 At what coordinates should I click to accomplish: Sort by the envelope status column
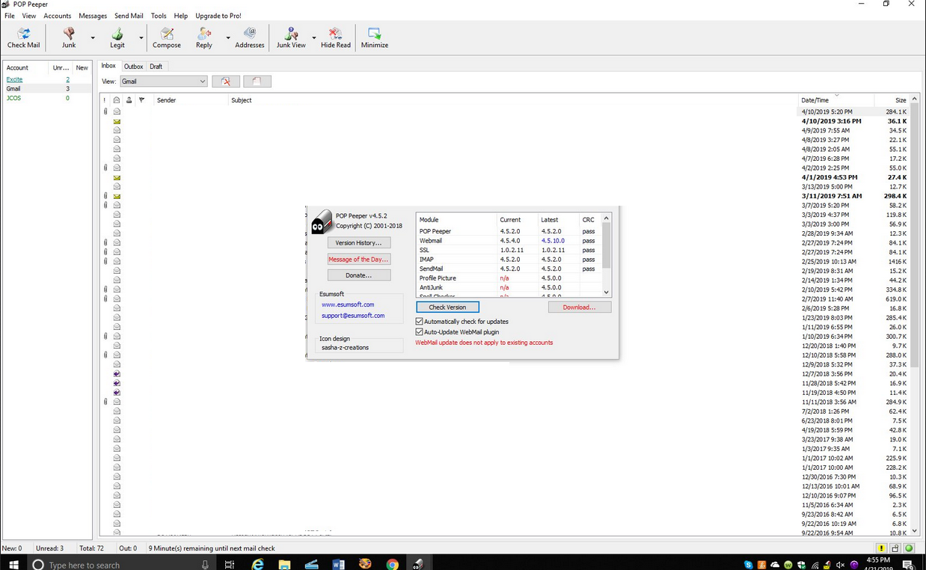click(117, 100)
